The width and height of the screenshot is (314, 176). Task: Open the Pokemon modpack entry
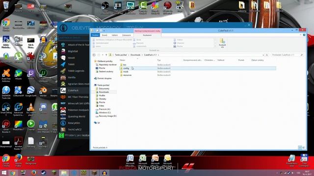point(74,110)
